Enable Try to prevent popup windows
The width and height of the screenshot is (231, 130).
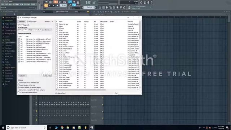tap(18, 92)
